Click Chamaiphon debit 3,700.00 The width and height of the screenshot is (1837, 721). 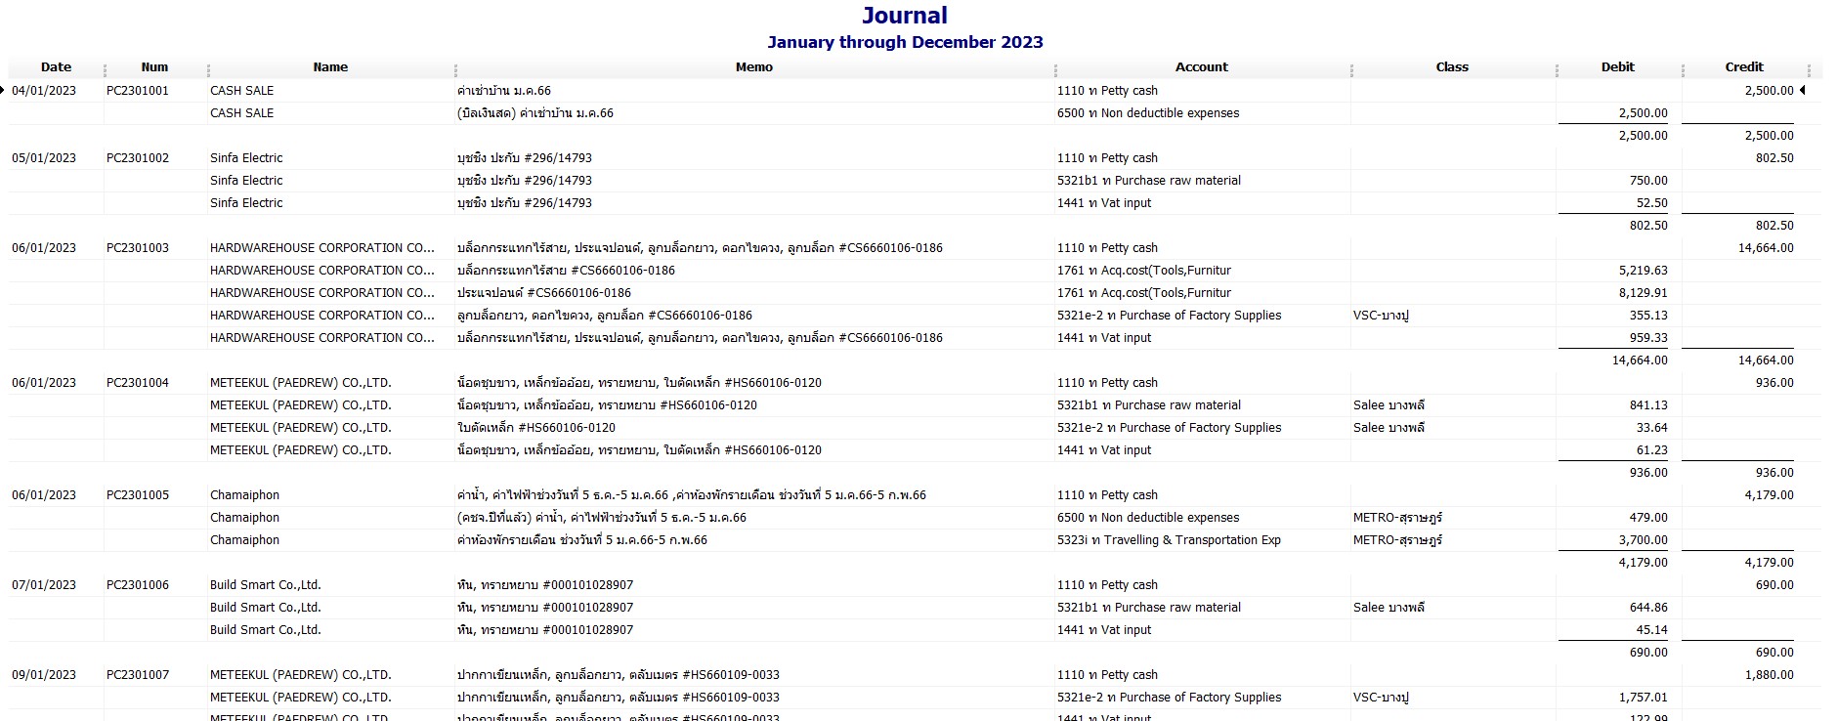1644,540
